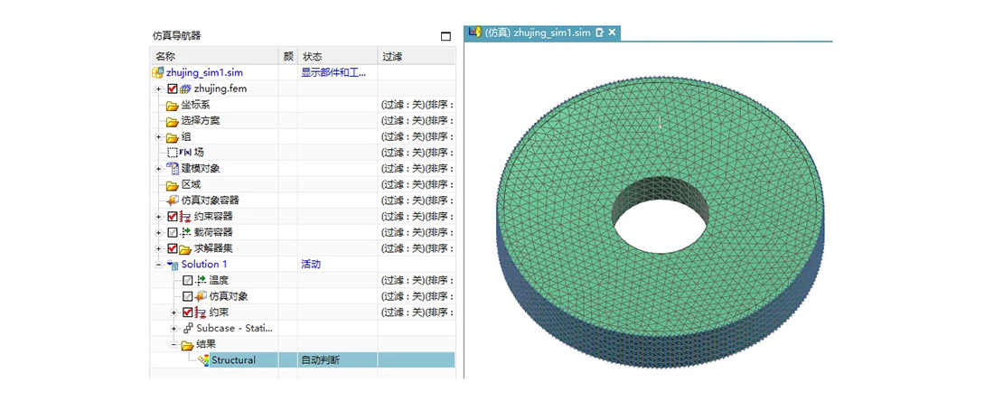This screenshot has height=401, width=994.
Task: Close the zhujing_sim1.sim tab
Action: 613,33
